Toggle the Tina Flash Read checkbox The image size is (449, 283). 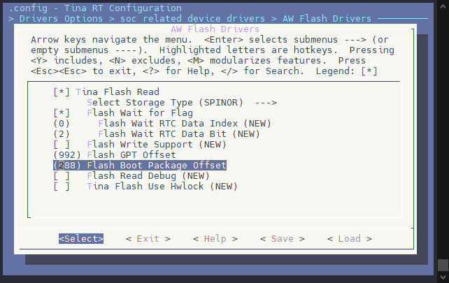(x=62, y=92)
